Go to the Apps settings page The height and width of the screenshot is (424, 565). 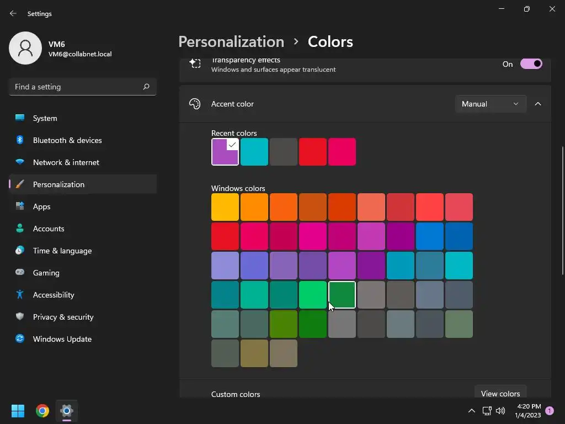(42, 206)
